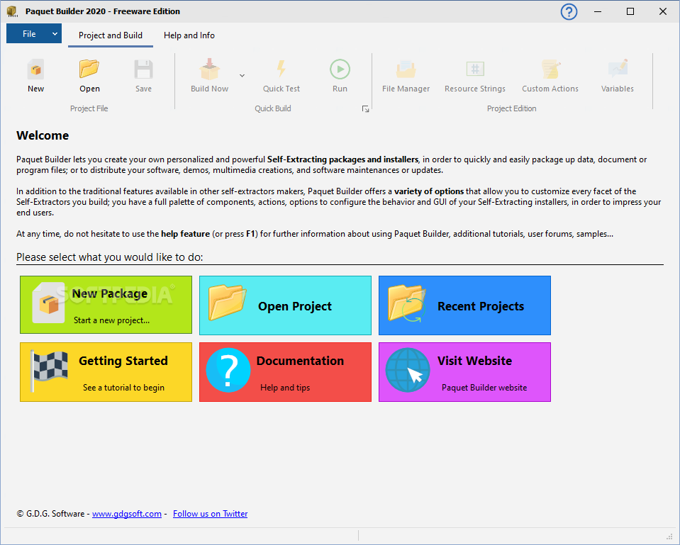The width and height of the screenshot is (680, 545).
Task: Open the Follow us on Twitter link
Action: 211,514
